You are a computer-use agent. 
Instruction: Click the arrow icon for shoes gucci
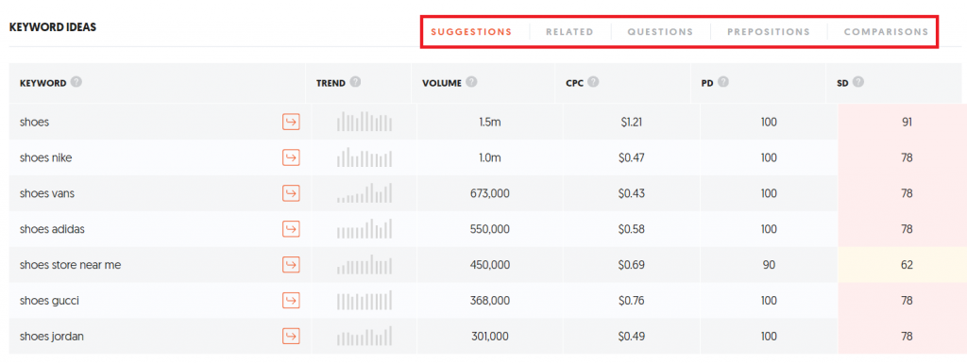tap(291, 300)
